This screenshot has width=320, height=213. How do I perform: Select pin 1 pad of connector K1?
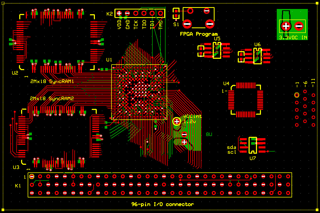pyautogui.click(x=32, y=176)
